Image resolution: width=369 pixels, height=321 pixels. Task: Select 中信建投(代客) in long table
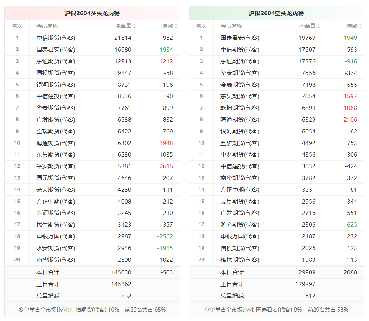(x=56, y=96)
